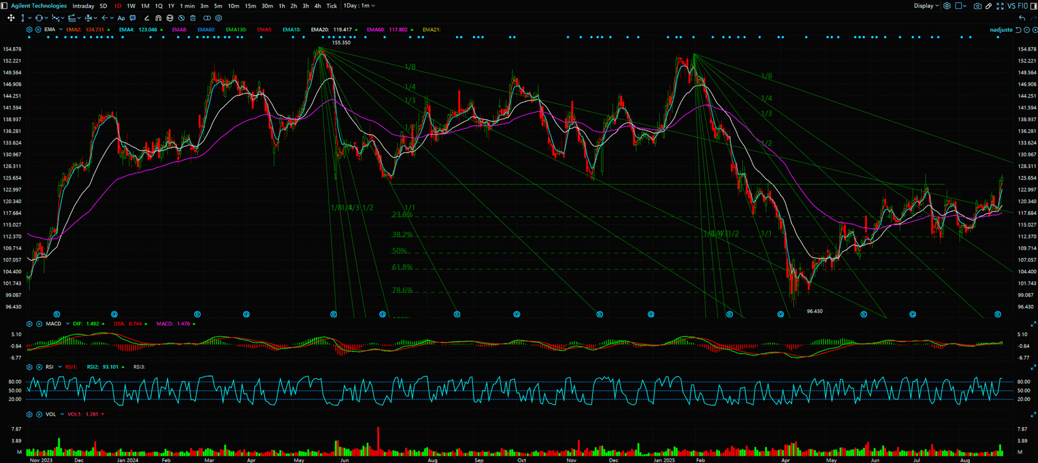Image resolution: width=1038 pixels, height=463 pixels.
Task: Select the Intraday timeframe tab
Action: point(83,6)
